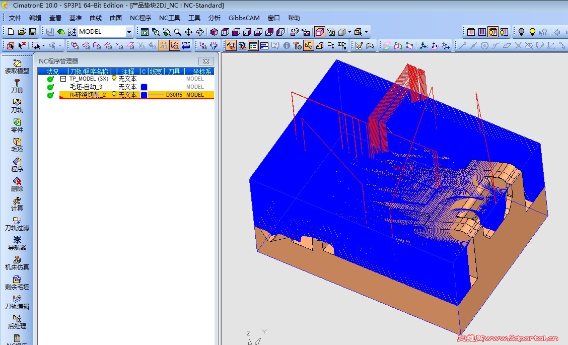Click the D30R5 tool cell

tap(174, 95)
